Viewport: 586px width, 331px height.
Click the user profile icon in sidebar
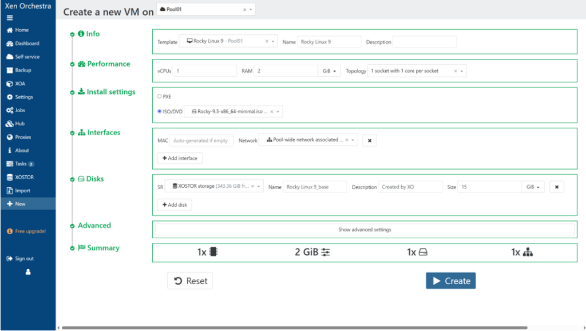coord(27,272)
